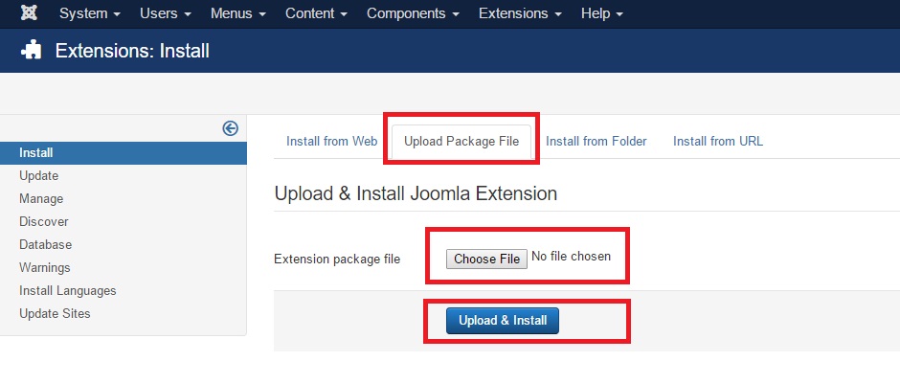Click the Extensions puzzle piece icon
The height and width of the screenshot is (384, 900).
tap(31, 51)
